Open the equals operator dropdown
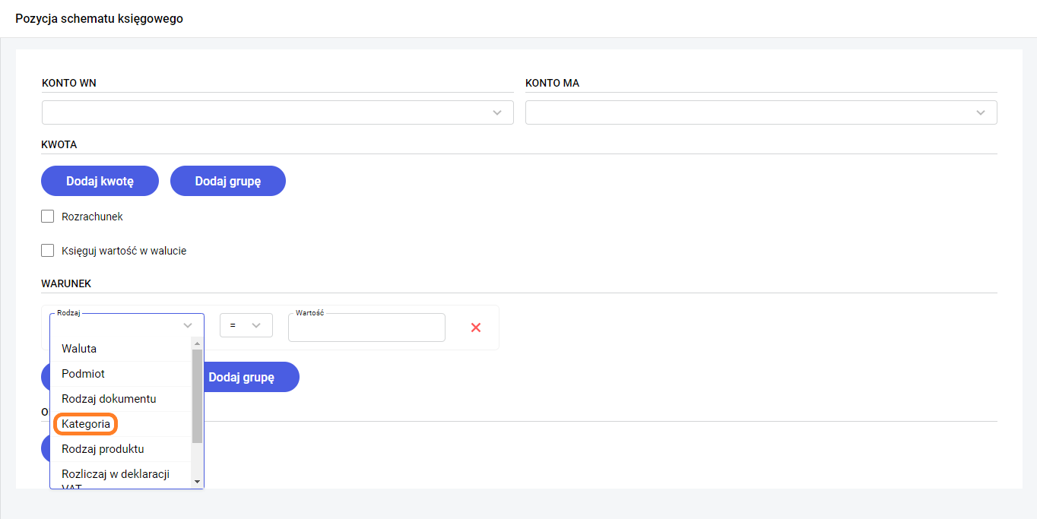The height and width of the screenshot is (519, 1037). (246, 325)
